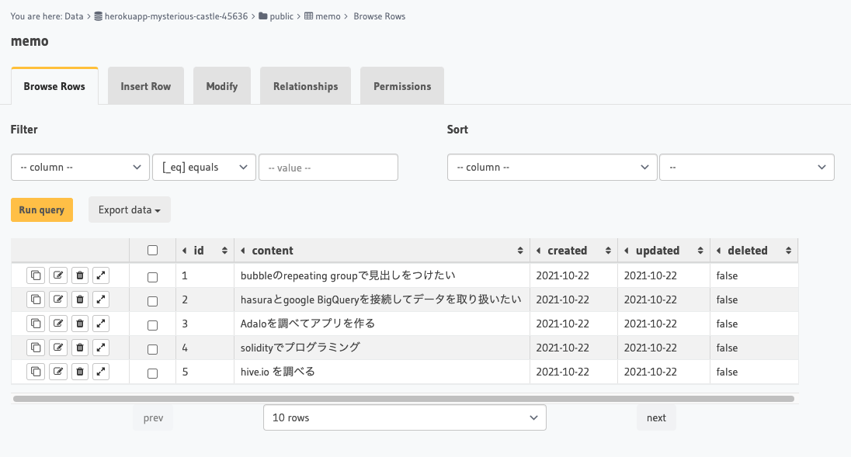Expand row details for 'hive.io を調べる'
Image resolution: width=851 pixels, height=457 pixels.
pos(102,371)
